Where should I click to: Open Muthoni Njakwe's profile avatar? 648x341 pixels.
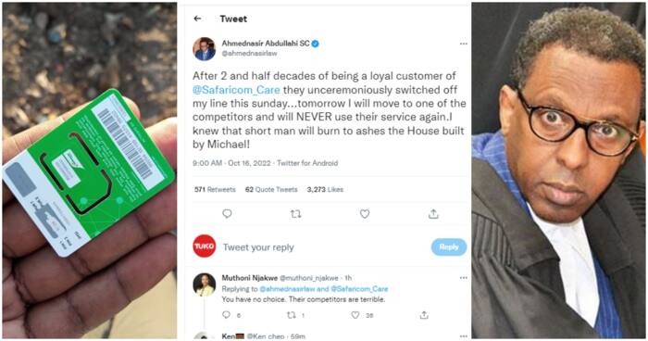(205, 284)
